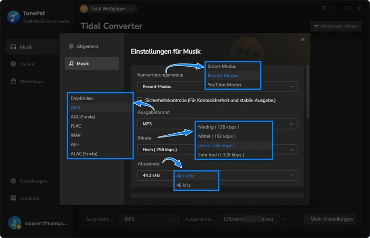Viewport: 370px width, 238px height.
Task: Choose YouTube-Modus conversion mode
Action: (233, 85)
